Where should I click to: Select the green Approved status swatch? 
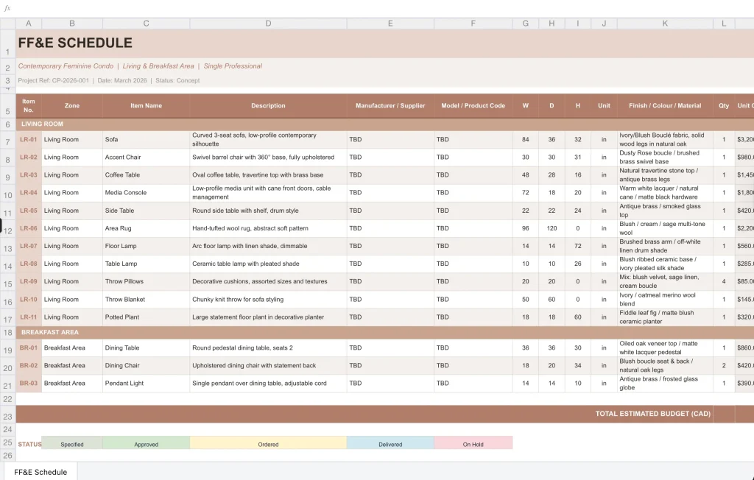146,444
